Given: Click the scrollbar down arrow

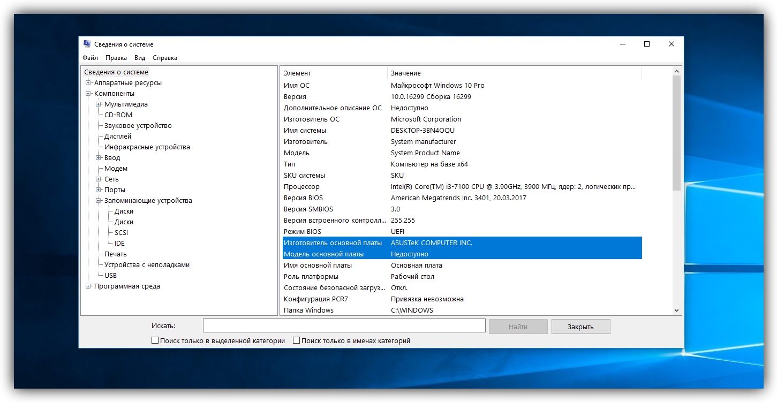Looking at the screenshot, I should pos(676,309).
